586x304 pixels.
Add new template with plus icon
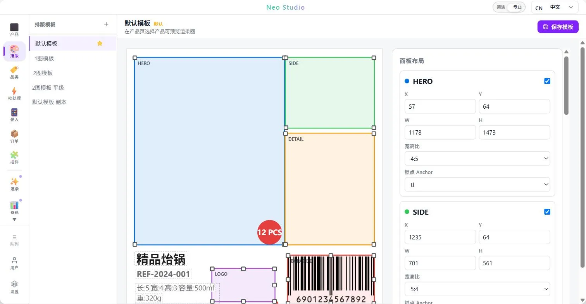point(106,24)
